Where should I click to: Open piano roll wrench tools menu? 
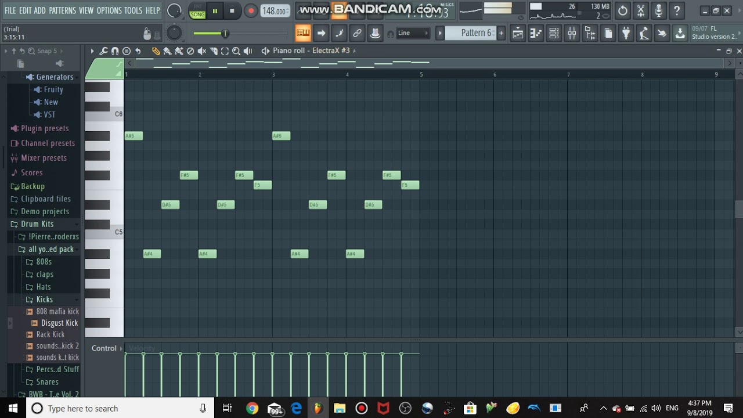[103, 51]
